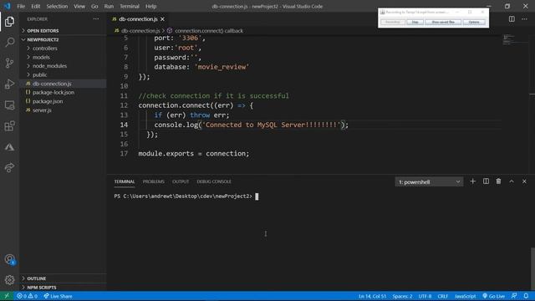Open the View menu
535x301 pixels.
79,6
